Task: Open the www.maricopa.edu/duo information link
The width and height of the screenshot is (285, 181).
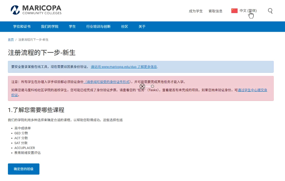Action: coord(124,67)
